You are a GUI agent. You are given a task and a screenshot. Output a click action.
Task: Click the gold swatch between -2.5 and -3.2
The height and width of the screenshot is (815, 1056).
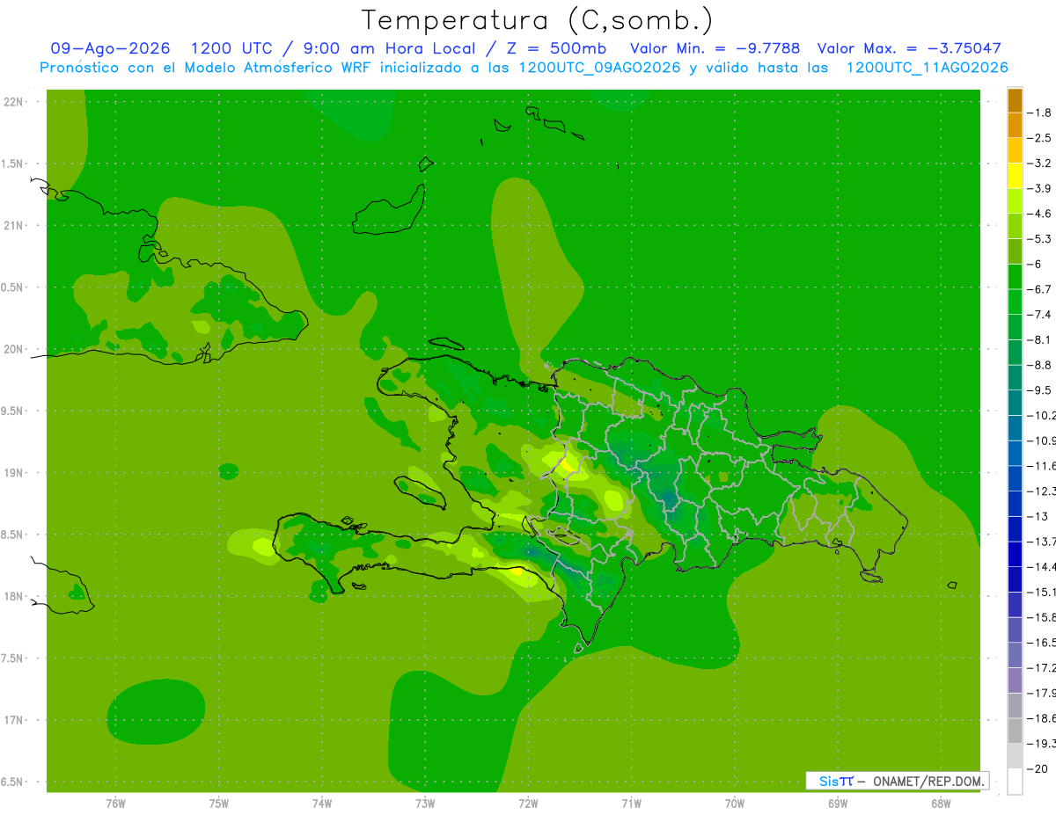pyautogui.click(x=1015, y=150)
